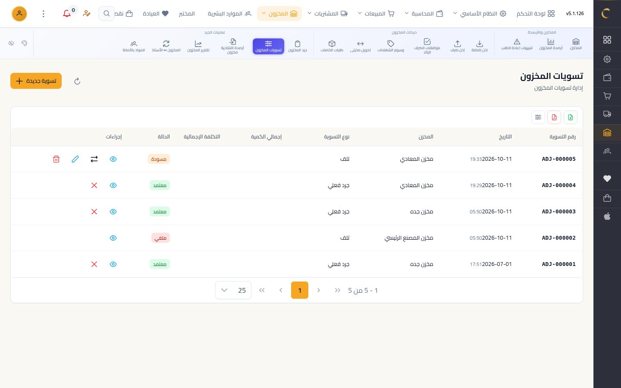Open the المختبر menu item
The image size is (621, 388).
click(187, 14)
